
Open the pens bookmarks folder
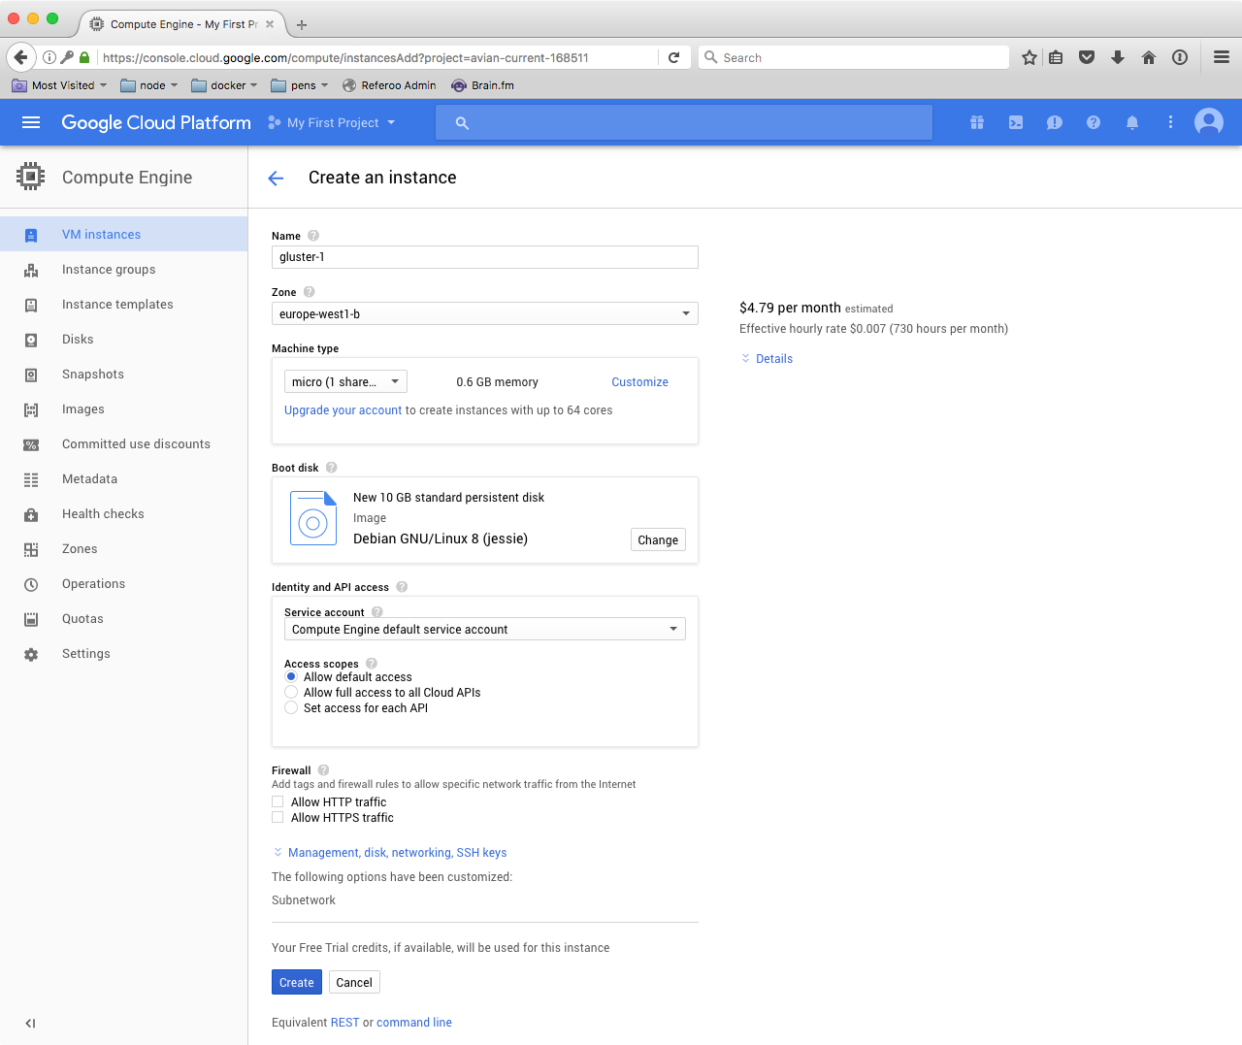[300, 85]
